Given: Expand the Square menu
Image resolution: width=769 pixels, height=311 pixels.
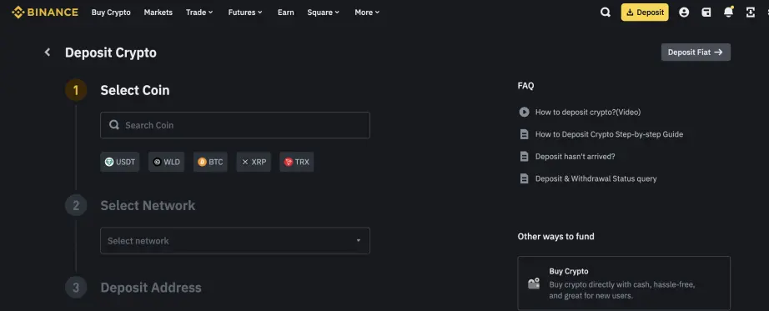Looking at the screenshot, I should pos(323,13).
